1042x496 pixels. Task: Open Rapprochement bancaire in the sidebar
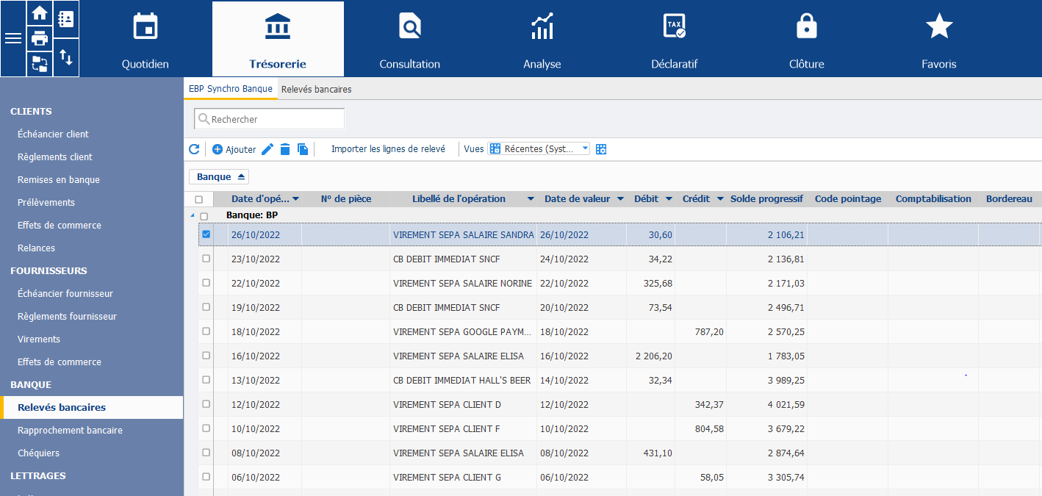[70, 431]
